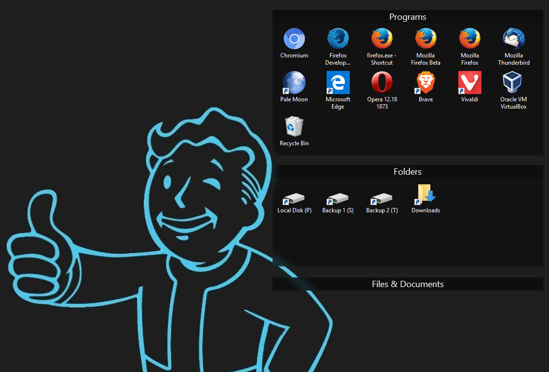The width and height of the screenshot is (549, 372).
Task: Open the Backup 2 (T) drive shortcut
Action: coord(382,199)
